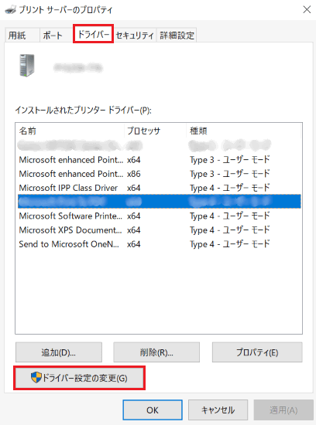The height and width of the screenshot is (425, 316).
Task: Click the server computer icon
Action: (x=27, y=66)
